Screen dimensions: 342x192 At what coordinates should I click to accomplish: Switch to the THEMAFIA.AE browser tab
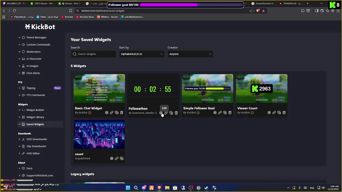coord(290,3)
